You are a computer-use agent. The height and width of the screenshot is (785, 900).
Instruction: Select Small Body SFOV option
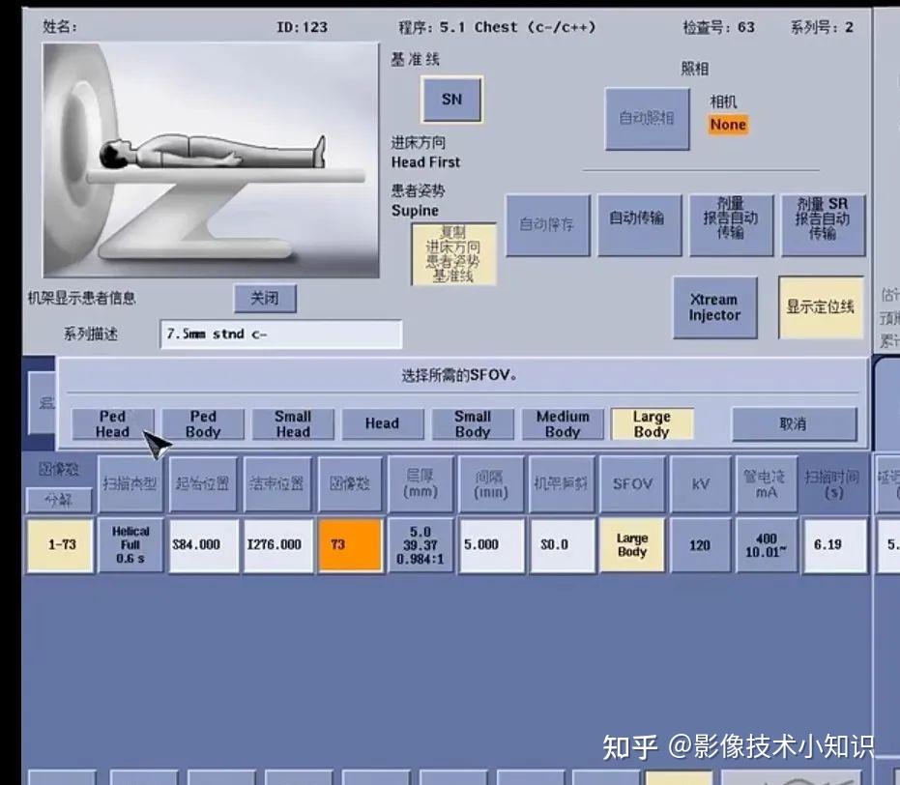pyautogui.click(x=472, y=422)
